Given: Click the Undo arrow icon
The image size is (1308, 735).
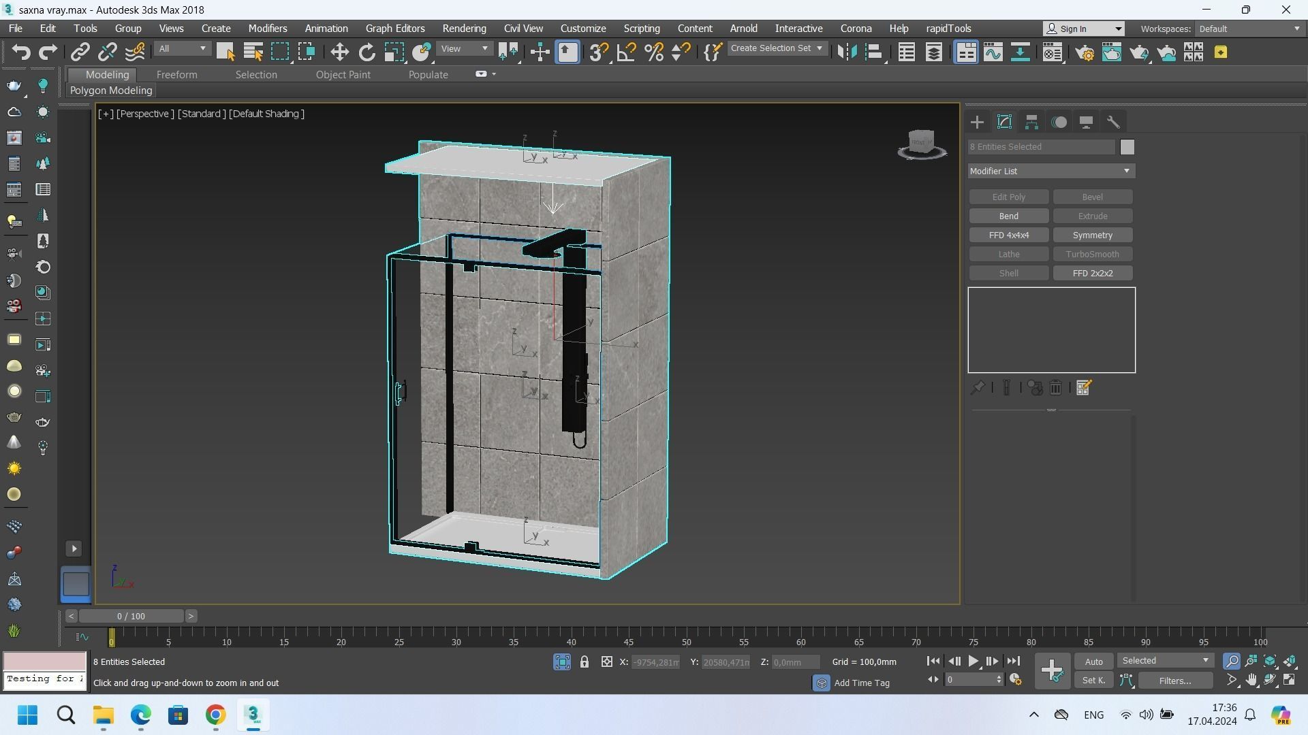Looking at the screenshot, I should point(20,52).
